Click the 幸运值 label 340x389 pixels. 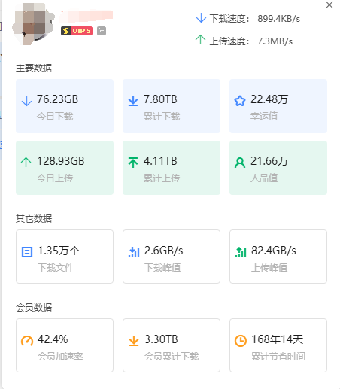[x=264, y=117]
